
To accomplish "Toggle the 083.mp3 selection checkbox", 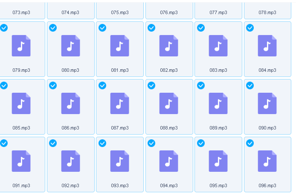I will pyautogui.click(x=201, y=28).
